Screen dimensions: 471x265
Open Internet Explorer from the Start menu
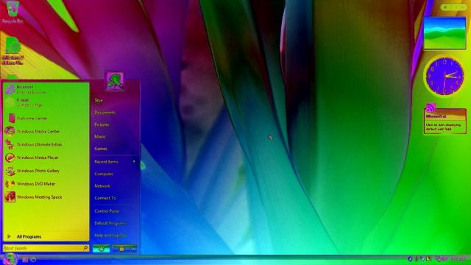pyautogui.click(x=46, y=89)
